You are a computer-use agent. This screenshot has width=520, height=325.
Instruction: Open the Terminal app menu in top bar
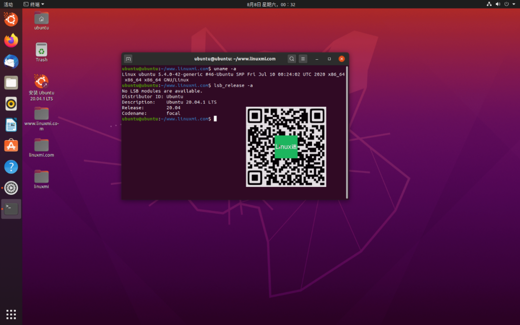[34, 4]
